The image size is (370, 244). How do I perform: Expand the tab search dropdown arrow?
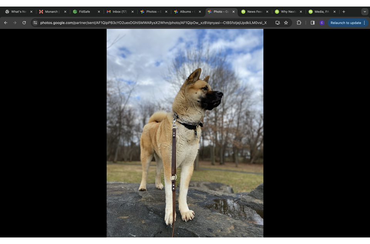[x=365, y=12]
